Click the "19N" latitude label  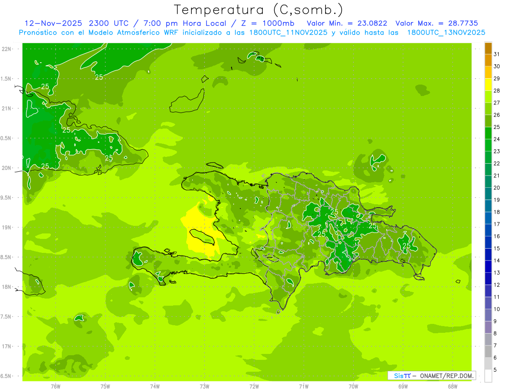[x=7, y=228]
